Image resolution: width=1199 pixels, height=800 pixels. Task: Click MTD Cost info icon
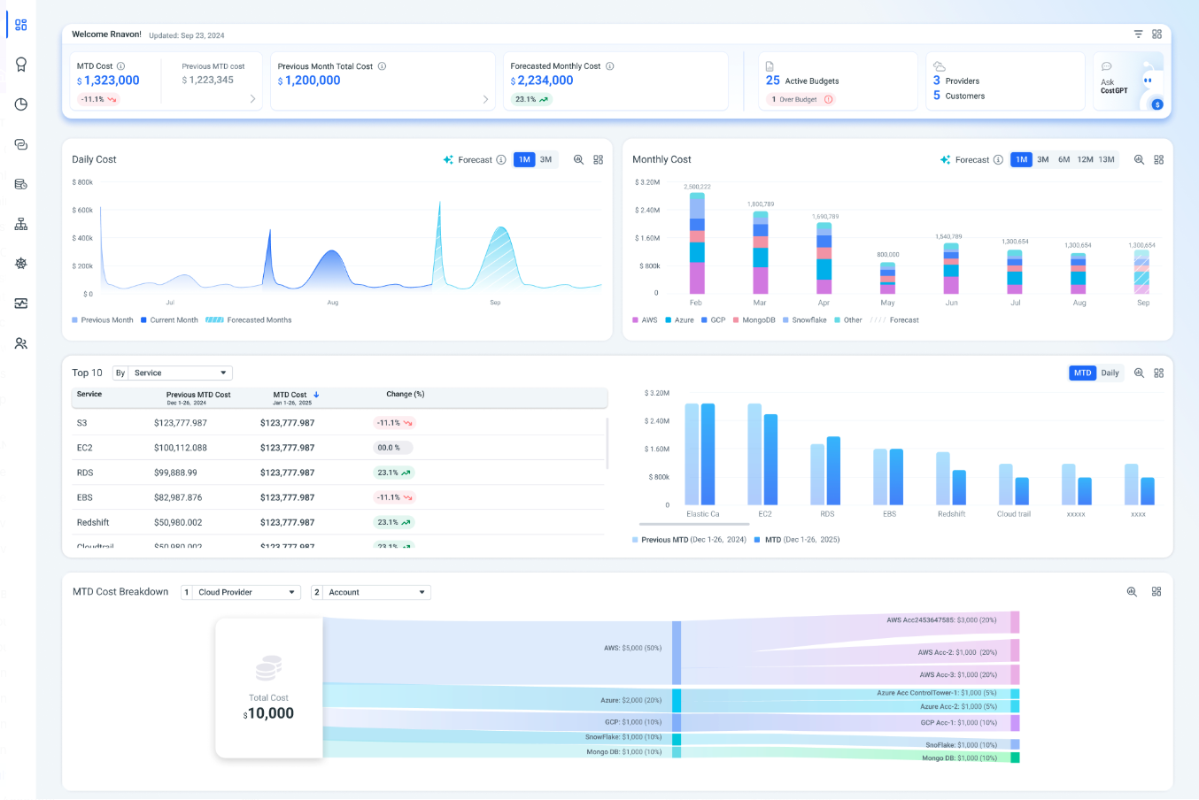point(121,66)
